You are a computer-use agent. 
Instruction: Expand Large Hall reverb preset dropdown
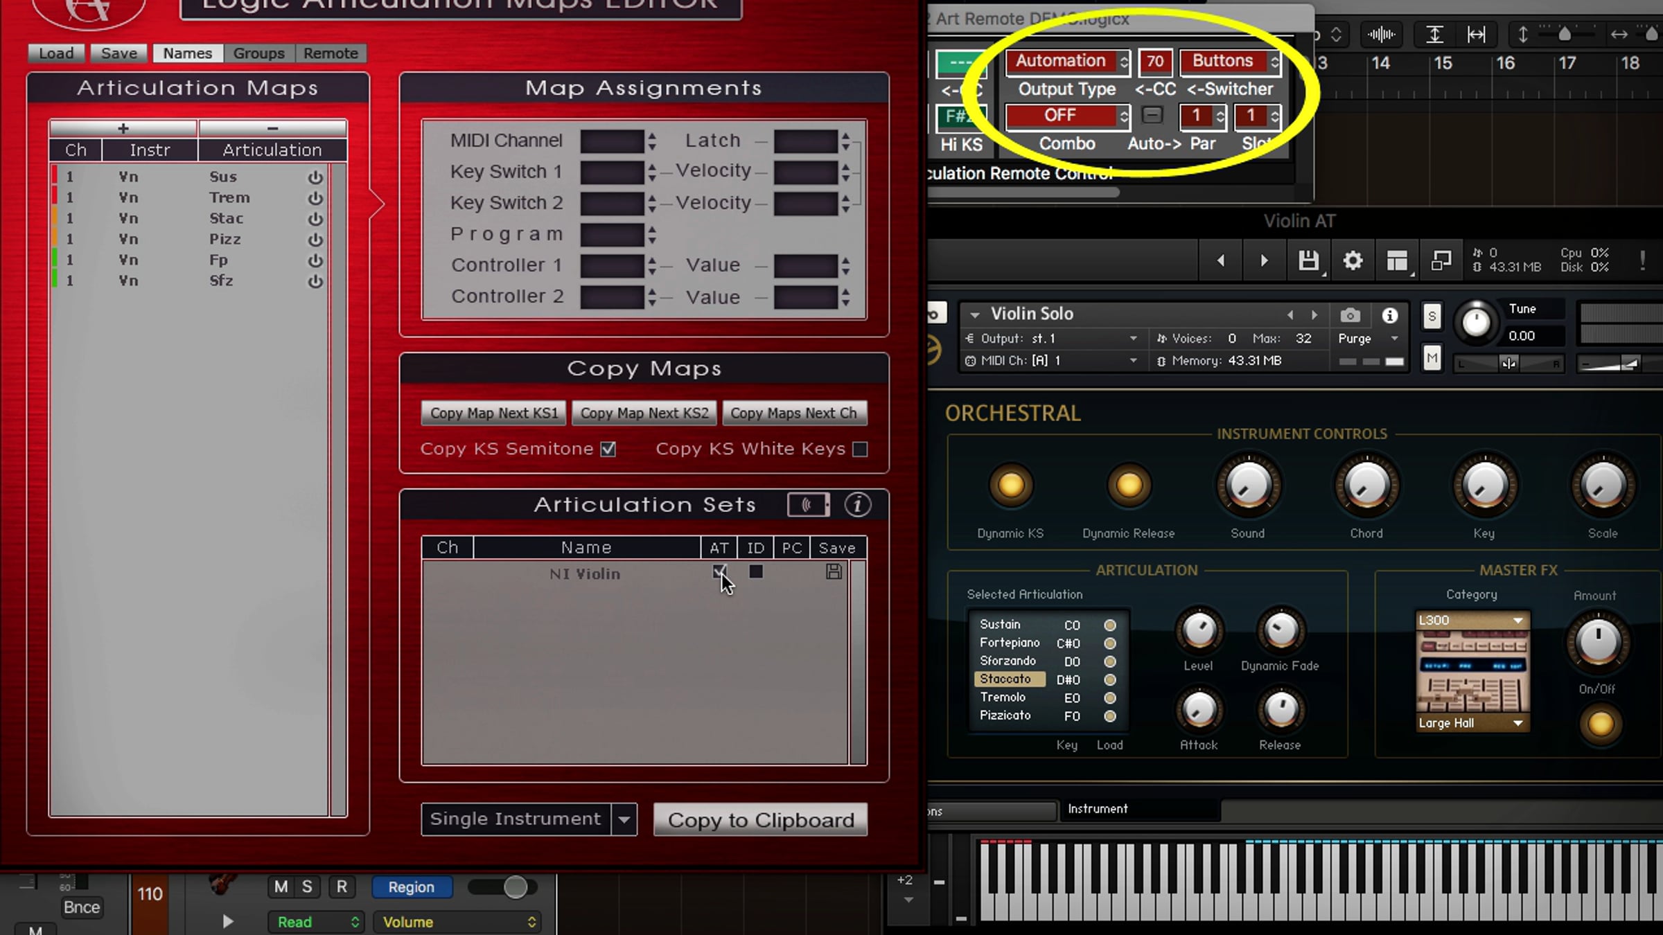click(1517, 723)
